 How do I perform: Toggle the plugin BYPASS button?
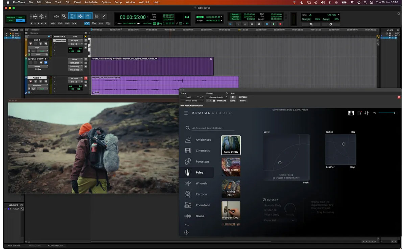click(243, 97)
